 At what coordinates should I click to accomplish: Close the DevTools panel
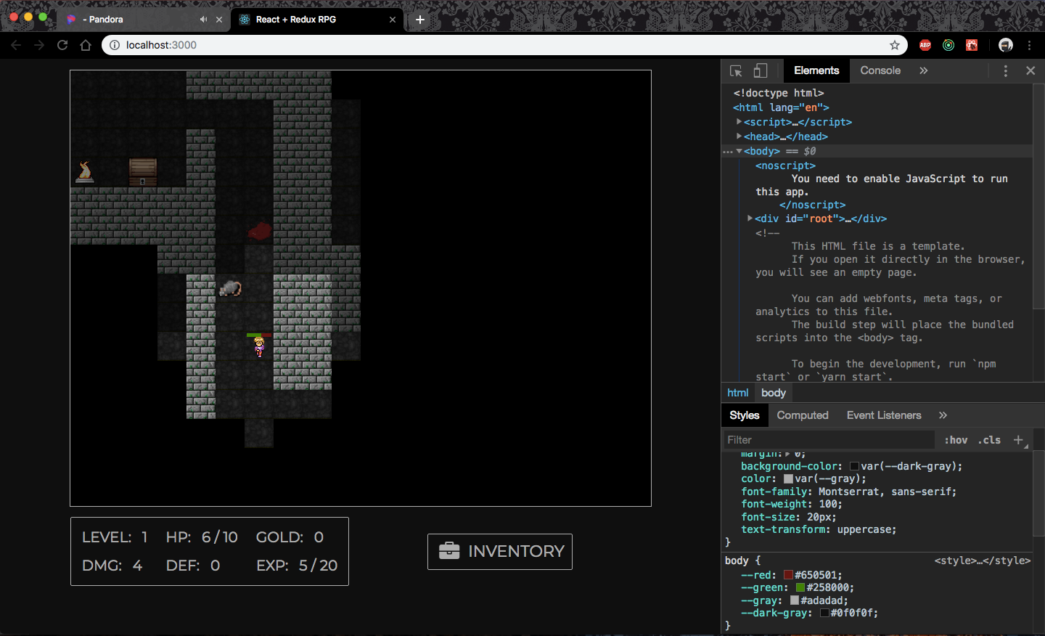click(1030, 70)
